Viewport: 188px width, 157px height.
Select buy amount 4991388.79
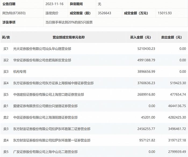coord(146,60)
